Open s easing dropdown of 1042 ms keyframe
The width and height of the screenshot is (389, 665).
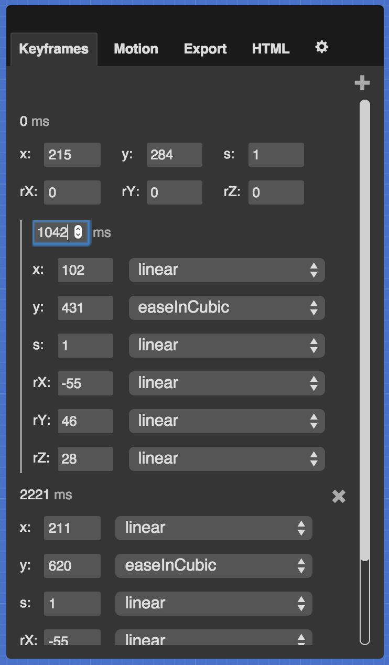(227, 346)
